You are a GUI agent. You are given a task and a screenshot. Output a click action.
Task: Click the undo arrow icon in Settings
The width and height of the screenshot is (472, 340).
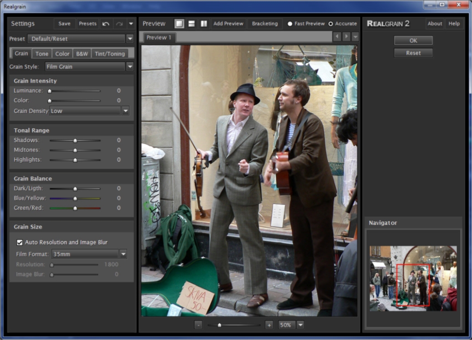click(x=106, y=24)
